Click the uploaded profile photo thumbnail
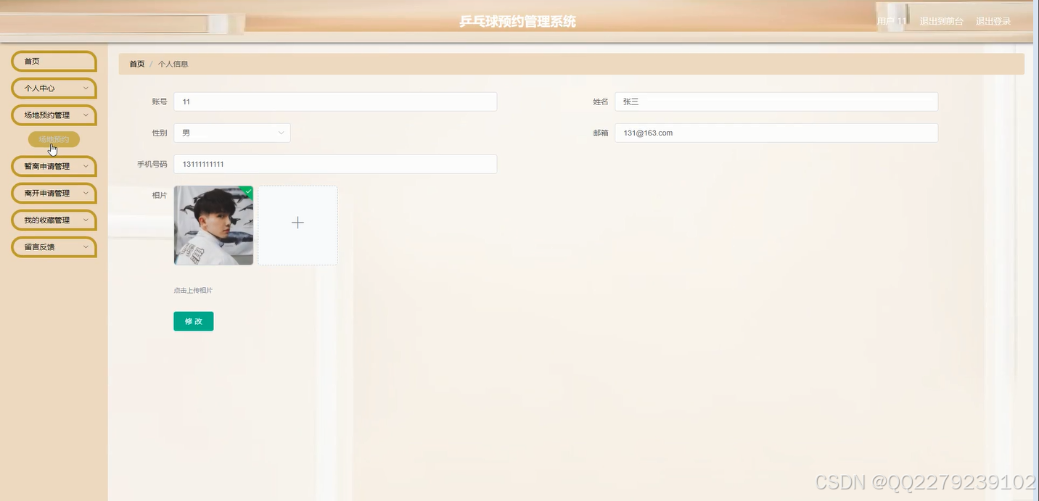 pyautogui.click(x=213, y=225)
